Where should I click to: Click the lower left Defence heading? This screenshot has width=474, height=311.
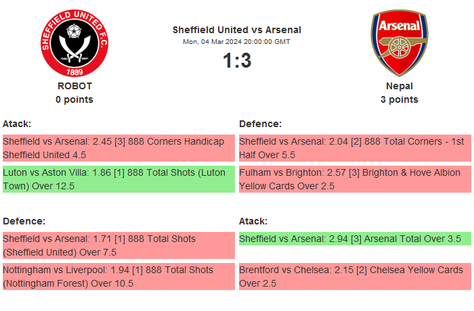(24, 221)
